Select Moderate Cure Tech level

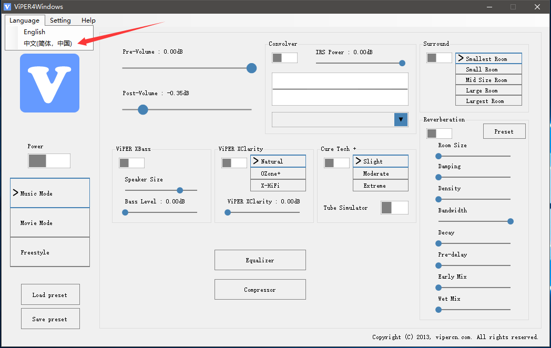coord(381,173)
